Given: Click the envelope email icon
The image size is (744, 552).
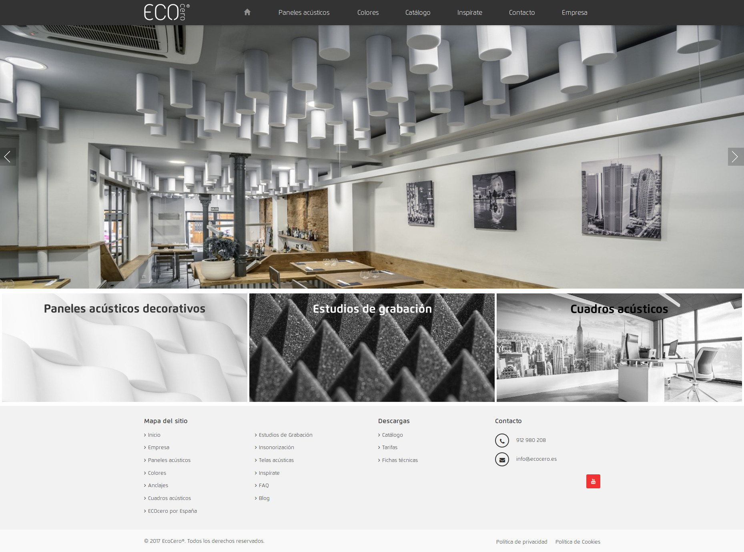Looking at the screenshot, I should [x=502, y=459].
